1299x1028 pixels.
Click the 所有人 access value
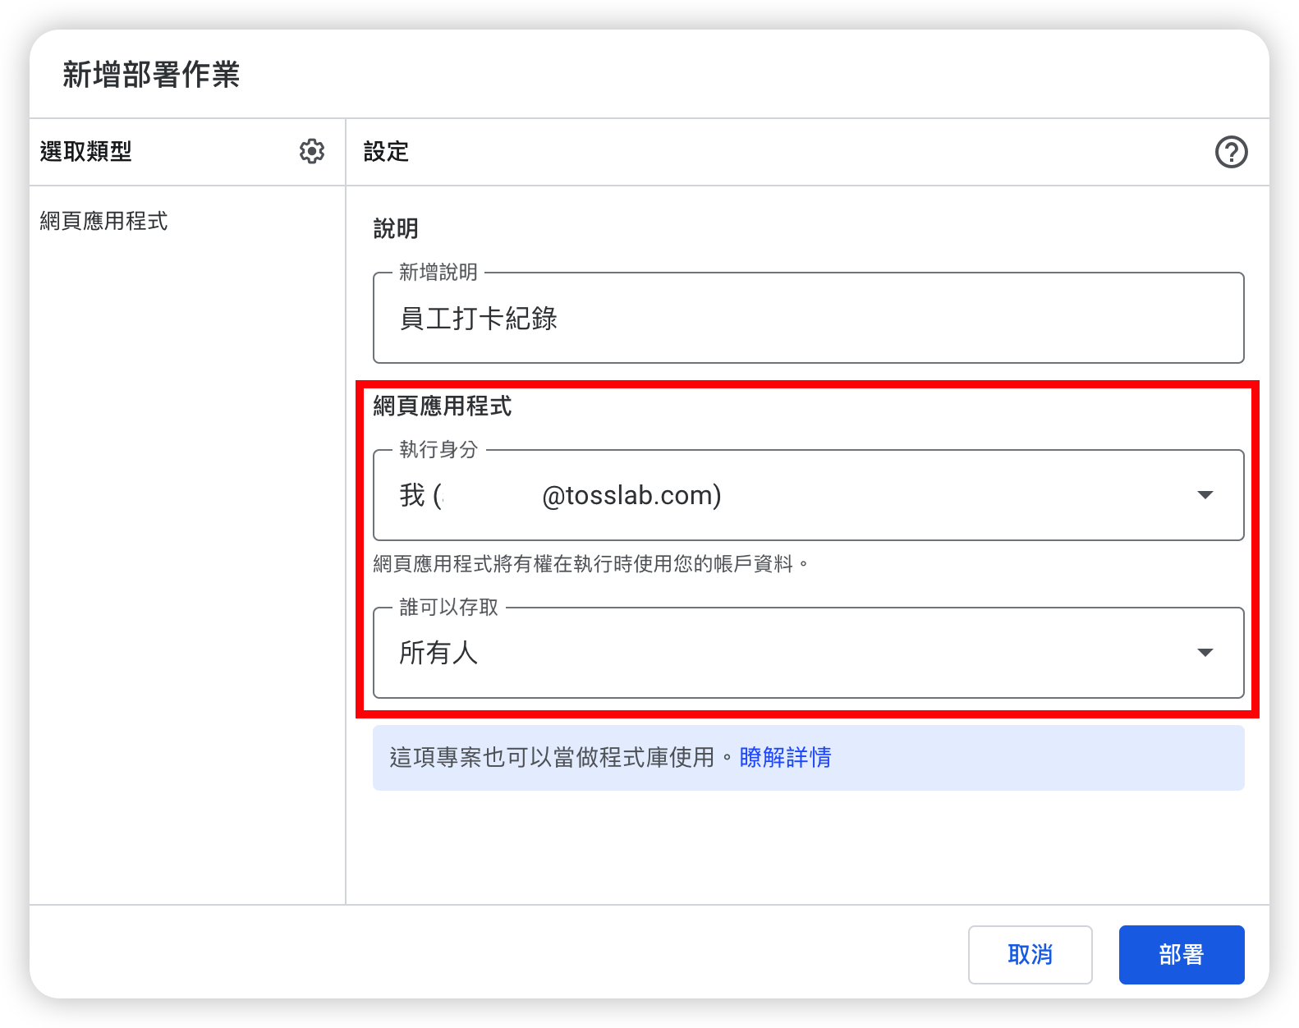click(x=438, y=653)
